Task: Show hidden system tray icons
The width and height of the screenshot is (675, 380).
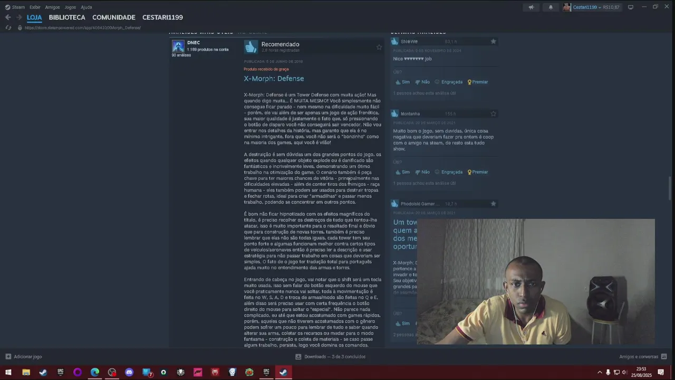Action: (x=600, y=372)
